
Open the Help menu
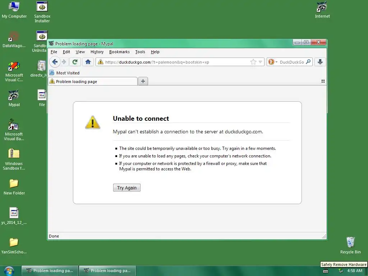[155, 52]
